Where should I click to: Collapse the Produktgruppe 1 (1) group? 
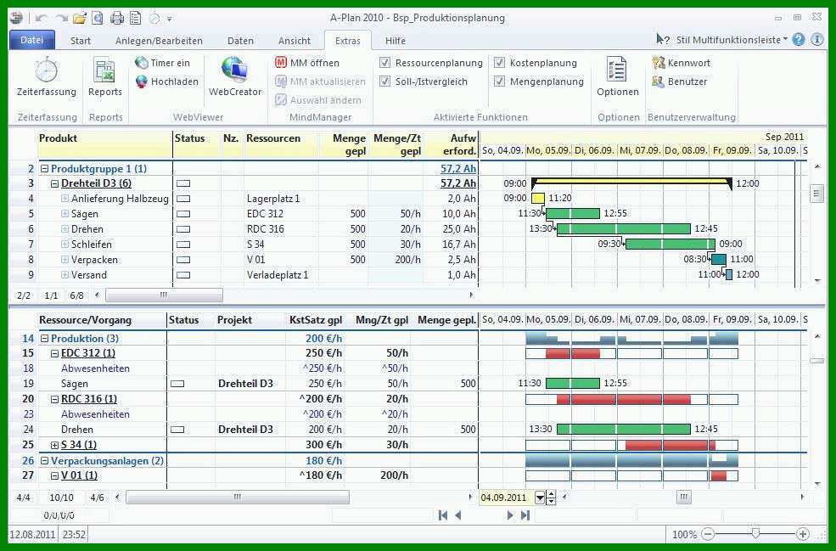45,169
